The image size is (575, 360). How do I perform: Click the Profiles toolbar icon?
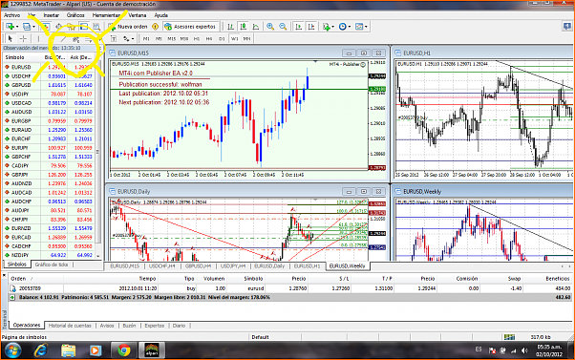26,27
